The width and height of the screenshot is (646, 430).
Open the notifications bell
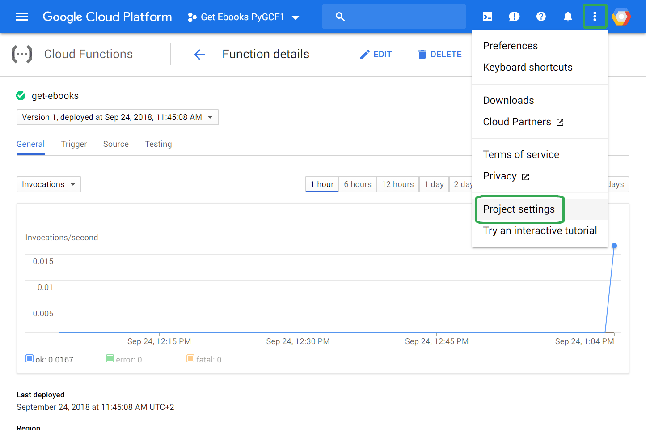coord(568,17)
